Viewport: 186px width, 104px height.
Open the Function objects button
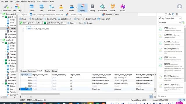(51, 8)
